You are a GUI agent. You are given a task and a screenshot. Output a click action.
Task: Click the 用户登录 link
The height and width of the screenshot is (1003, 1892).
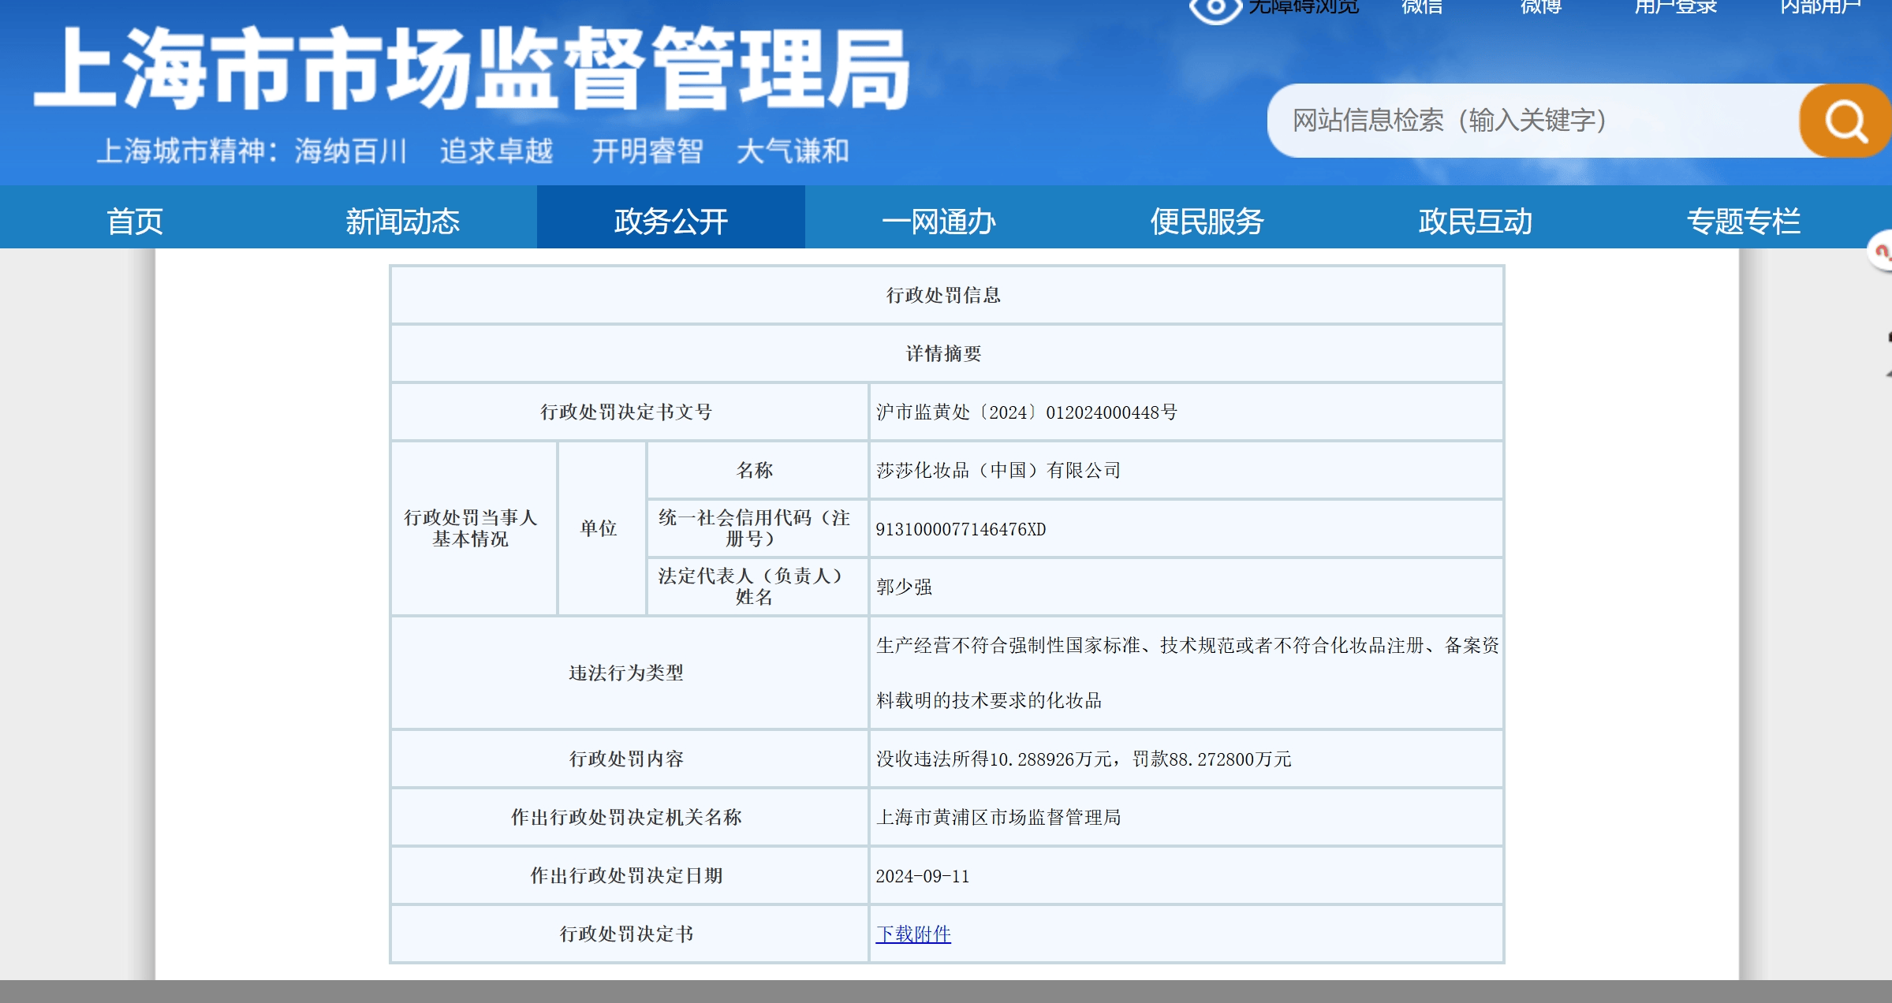1675,7
